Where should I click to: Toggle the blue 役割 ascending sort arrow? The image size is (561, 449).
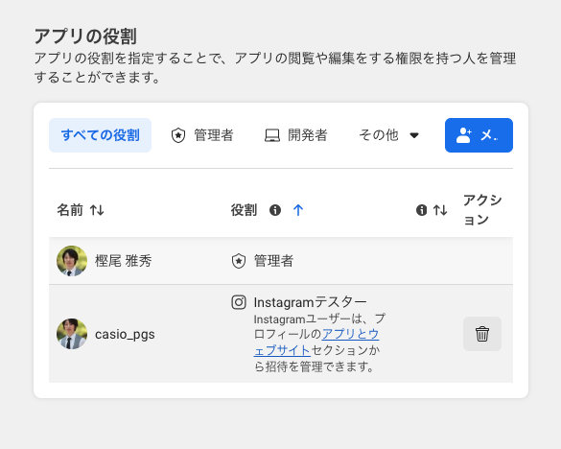pyautogui.click(x=298, y=210)
